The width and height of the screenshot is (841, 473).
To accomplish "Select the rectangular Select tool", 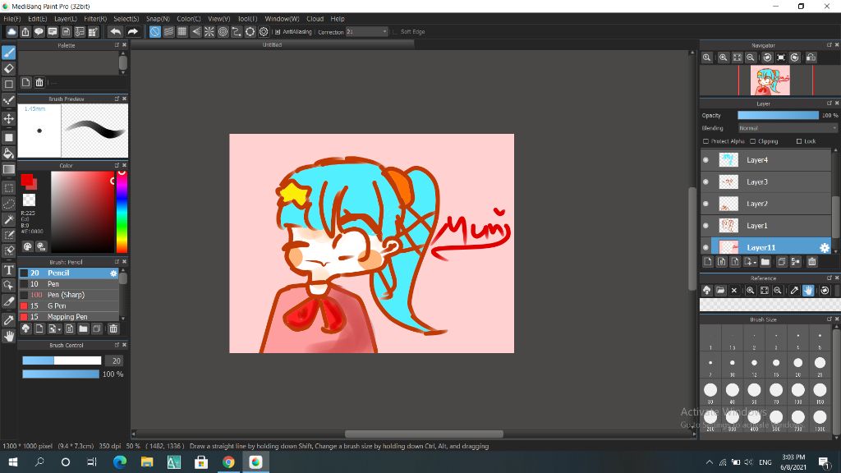I will click(8, 188).
